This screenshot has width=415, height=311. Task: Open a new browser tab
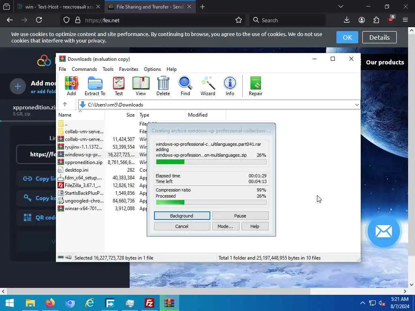pos(203,6)
